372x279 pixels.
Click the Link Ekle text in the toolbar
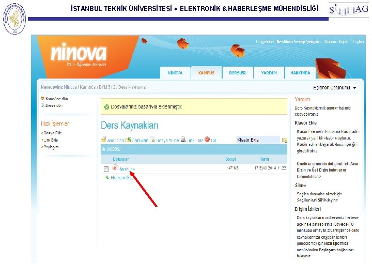[195, 141]
